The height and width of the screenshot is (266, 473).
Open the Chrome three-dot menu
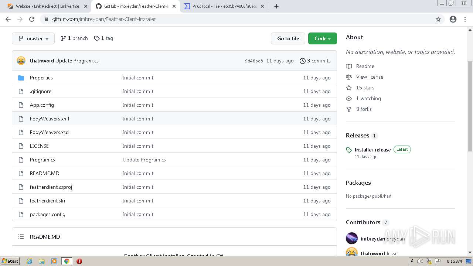tap(465, 19)
